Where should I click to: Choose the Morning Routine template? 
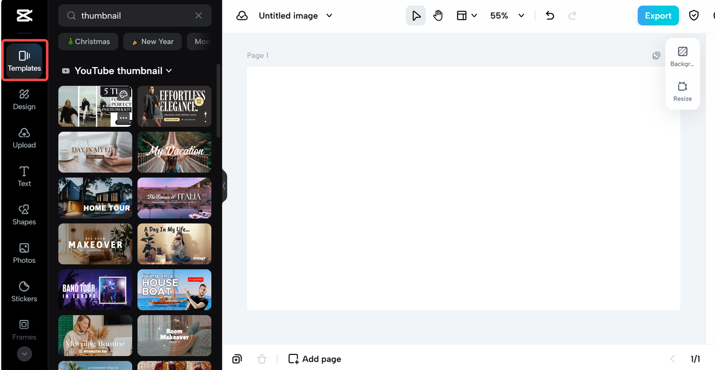pyautogui.click(x=96, y=335)
